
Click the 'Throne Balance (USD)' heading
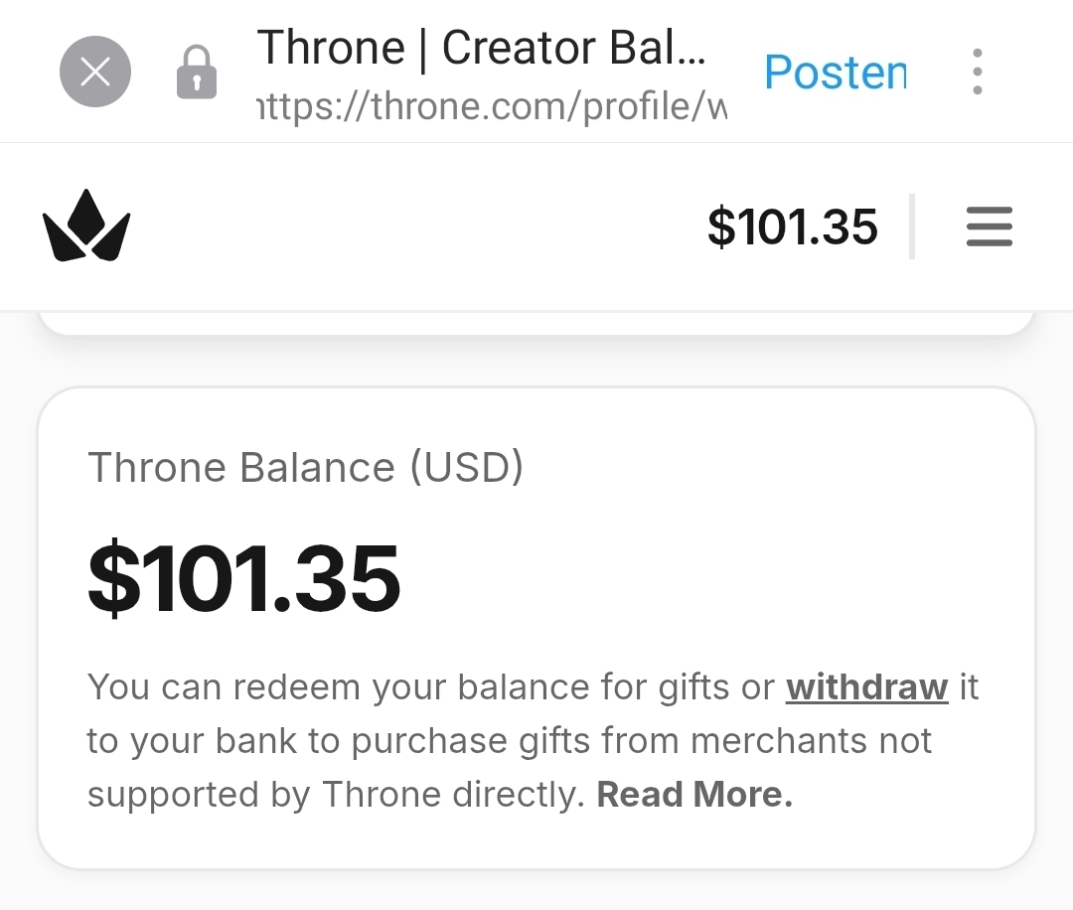[x=305, y=467]
